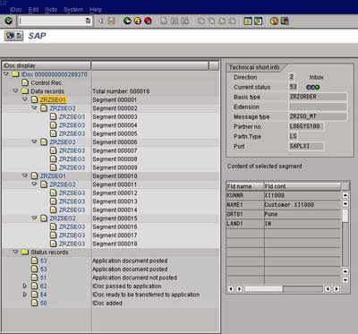This screenshot has width=358, height=334.
Task: Click the yellow Help icon
Action: click(275, 21)
